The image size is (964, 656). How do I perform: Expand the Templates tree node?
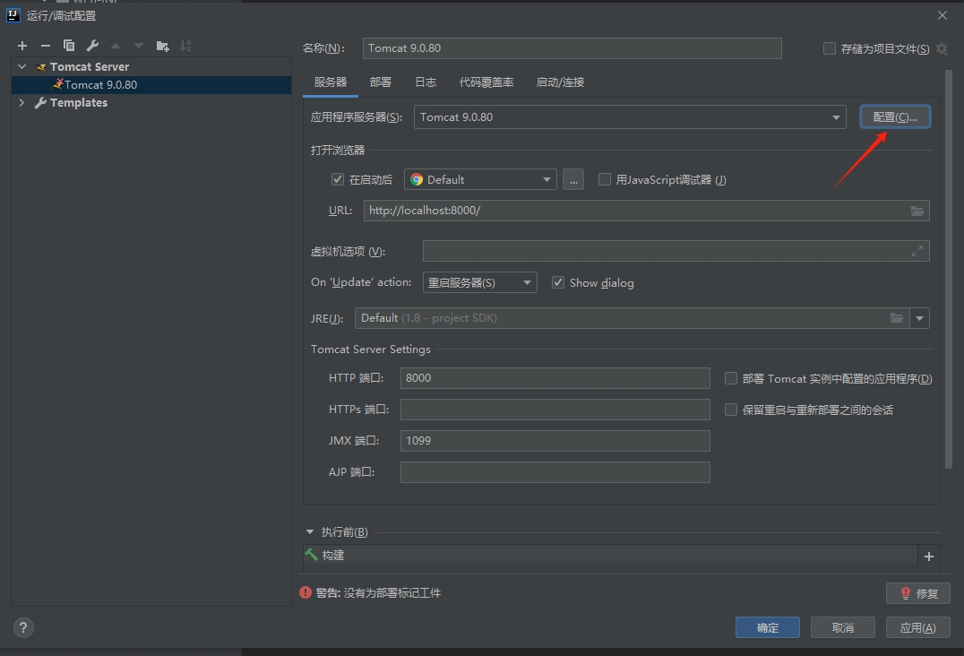click(22, 103)
